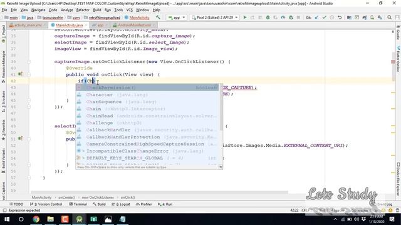The image size is (401, 225).
Task: Click gutter override icon on line 41
Action: click(20, 74)
